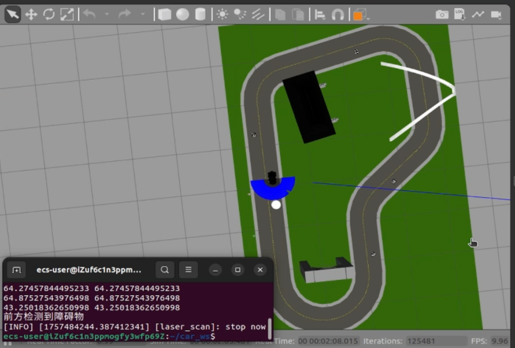515x348 pixels.
Task: Open the align tool
Action: [x=320, y=15]
